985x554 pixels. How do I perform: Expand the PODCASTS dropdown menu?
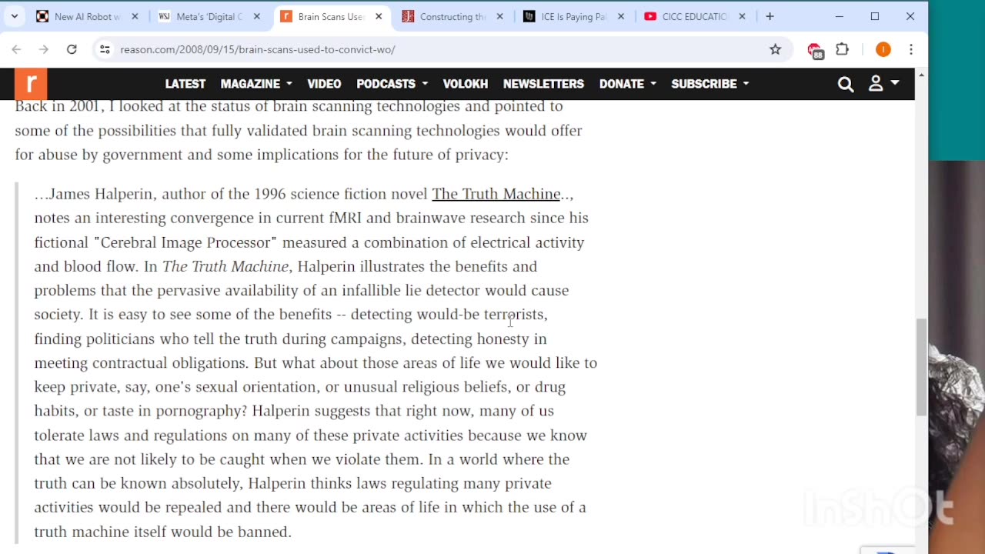click(392, 84)
